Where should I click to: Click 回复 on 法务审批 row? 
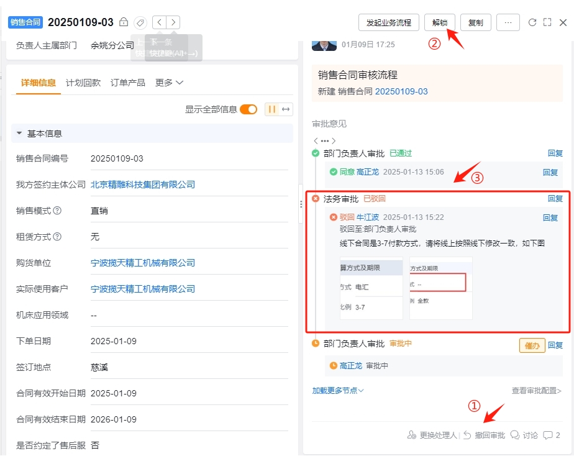[x=555, y=198]
